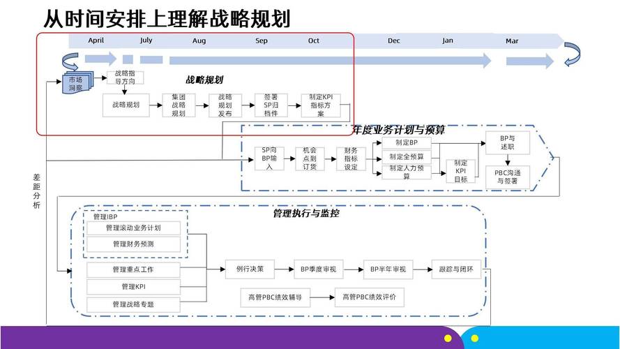Select the 管理财务预测 box

coord(133,244)
